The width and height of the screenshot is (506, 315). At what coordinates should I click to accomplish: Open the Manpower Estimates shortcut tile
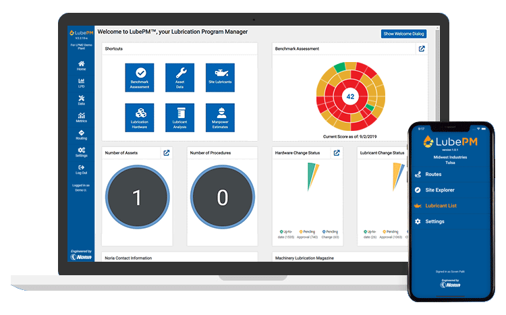[x=220, y=117]
